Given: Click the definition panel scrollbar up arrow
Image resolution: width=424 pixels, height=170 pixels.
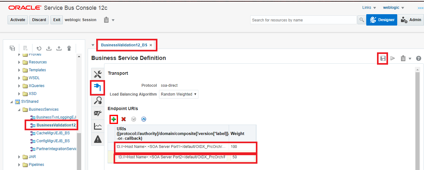Looking at the screenshot, I should (418, 70).
